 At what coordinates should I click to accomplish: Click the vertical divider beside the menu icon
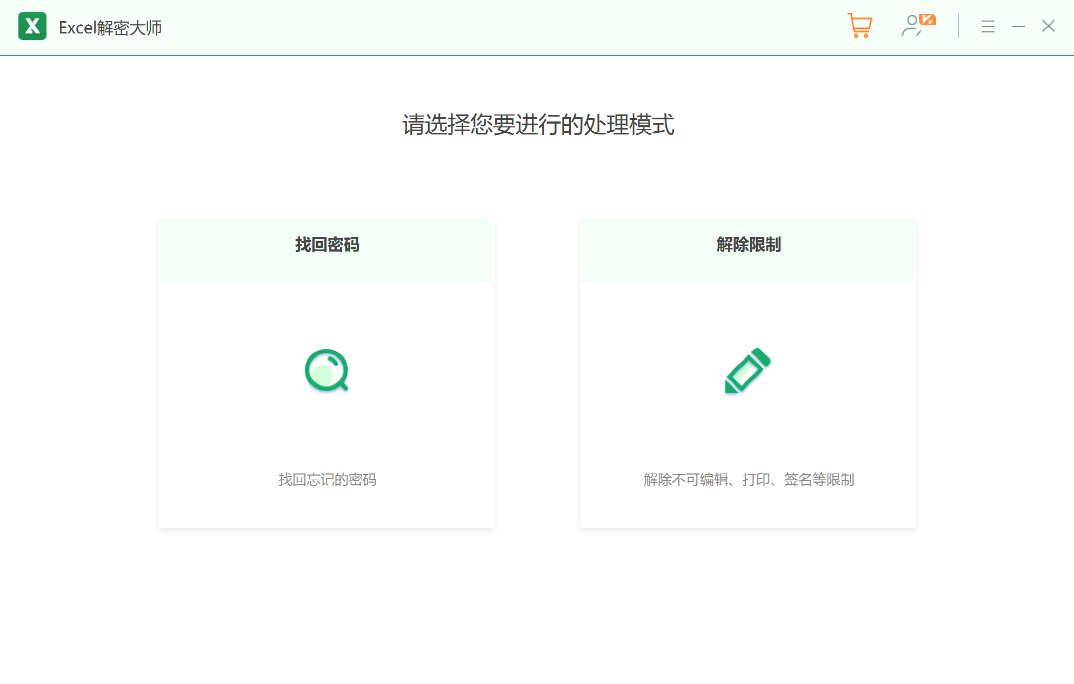[958, 26]
